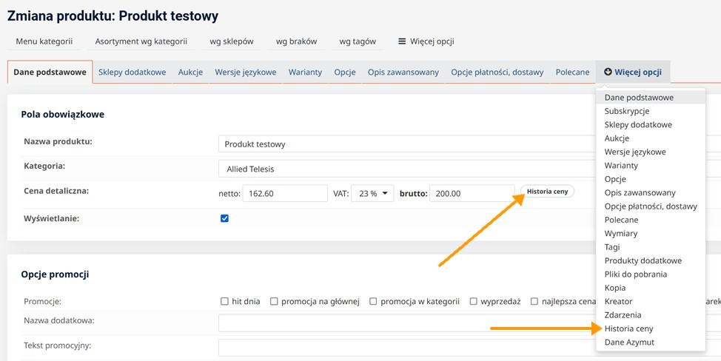Tick the wyprzedaż checkbox
This screenshot has height=361, width=721.
coord(474,301)
